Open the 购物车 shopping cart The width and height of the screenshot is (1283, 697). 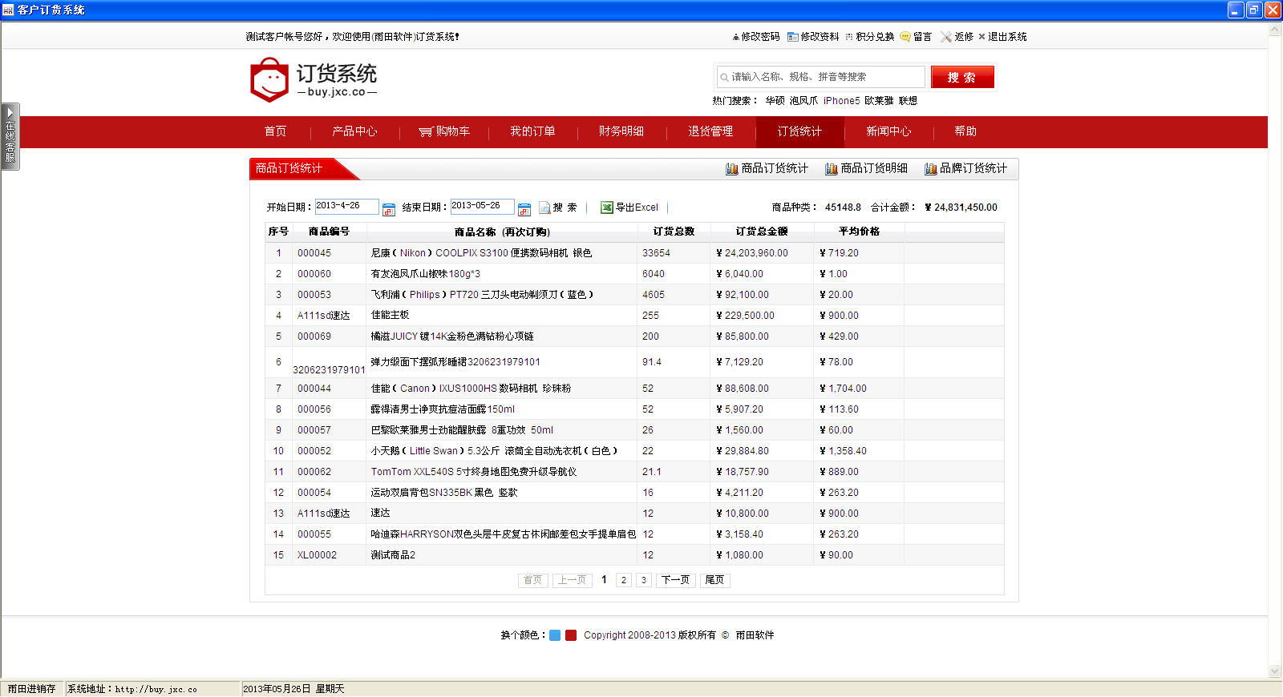[x=444, y=131]
